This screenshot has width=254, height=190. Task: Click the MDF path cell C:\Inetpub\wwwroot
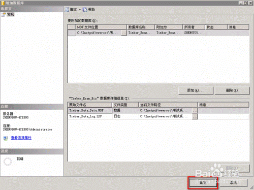[x=99, y=33]
